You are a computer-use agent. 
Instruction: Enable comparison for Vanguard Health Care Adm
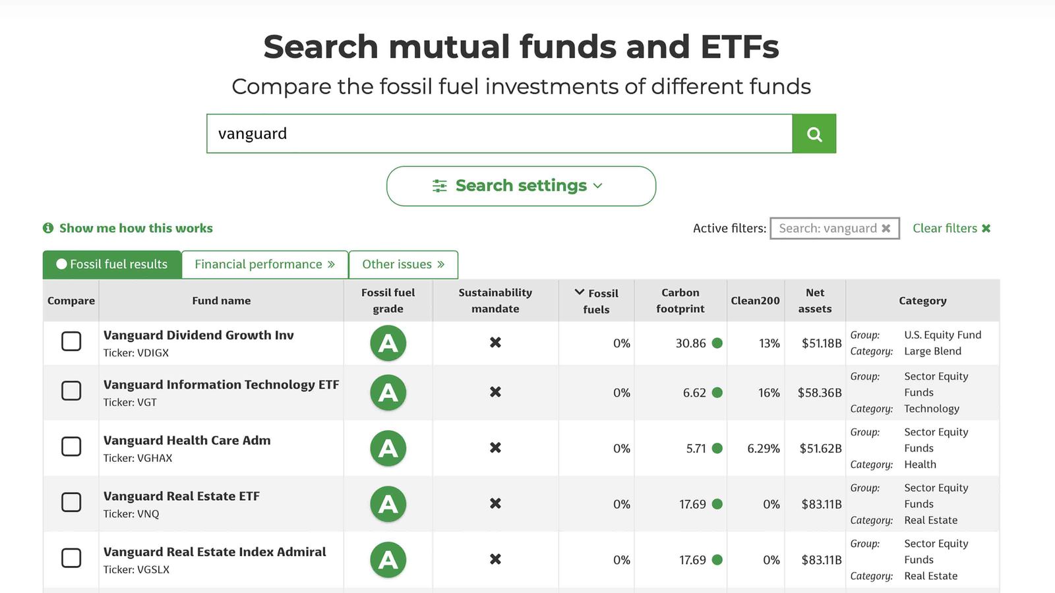click(71, 446)
